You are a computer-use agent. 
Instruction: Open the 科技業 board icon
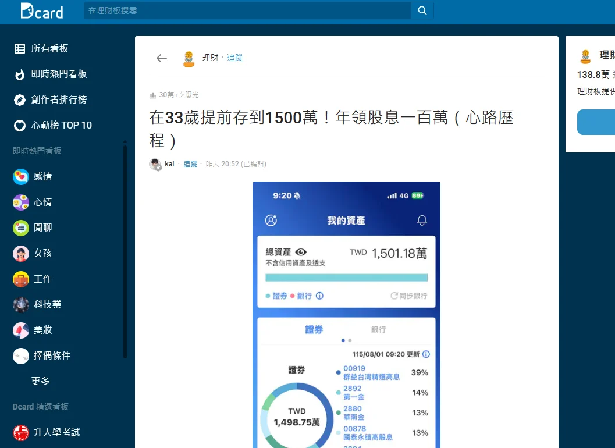(21, 304)
